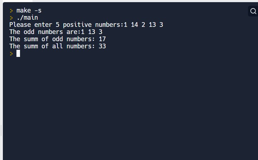The height and width of the screenshot is (160, 258).
Task: Click the odd sum value 17
Action: (x=102, y=39)
